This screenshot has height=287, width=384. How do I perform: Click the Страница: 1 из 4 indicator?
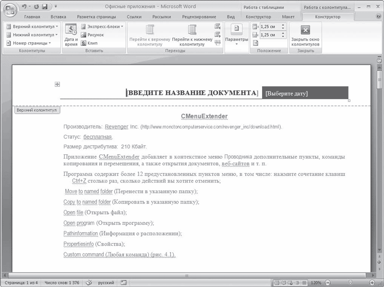21,283
